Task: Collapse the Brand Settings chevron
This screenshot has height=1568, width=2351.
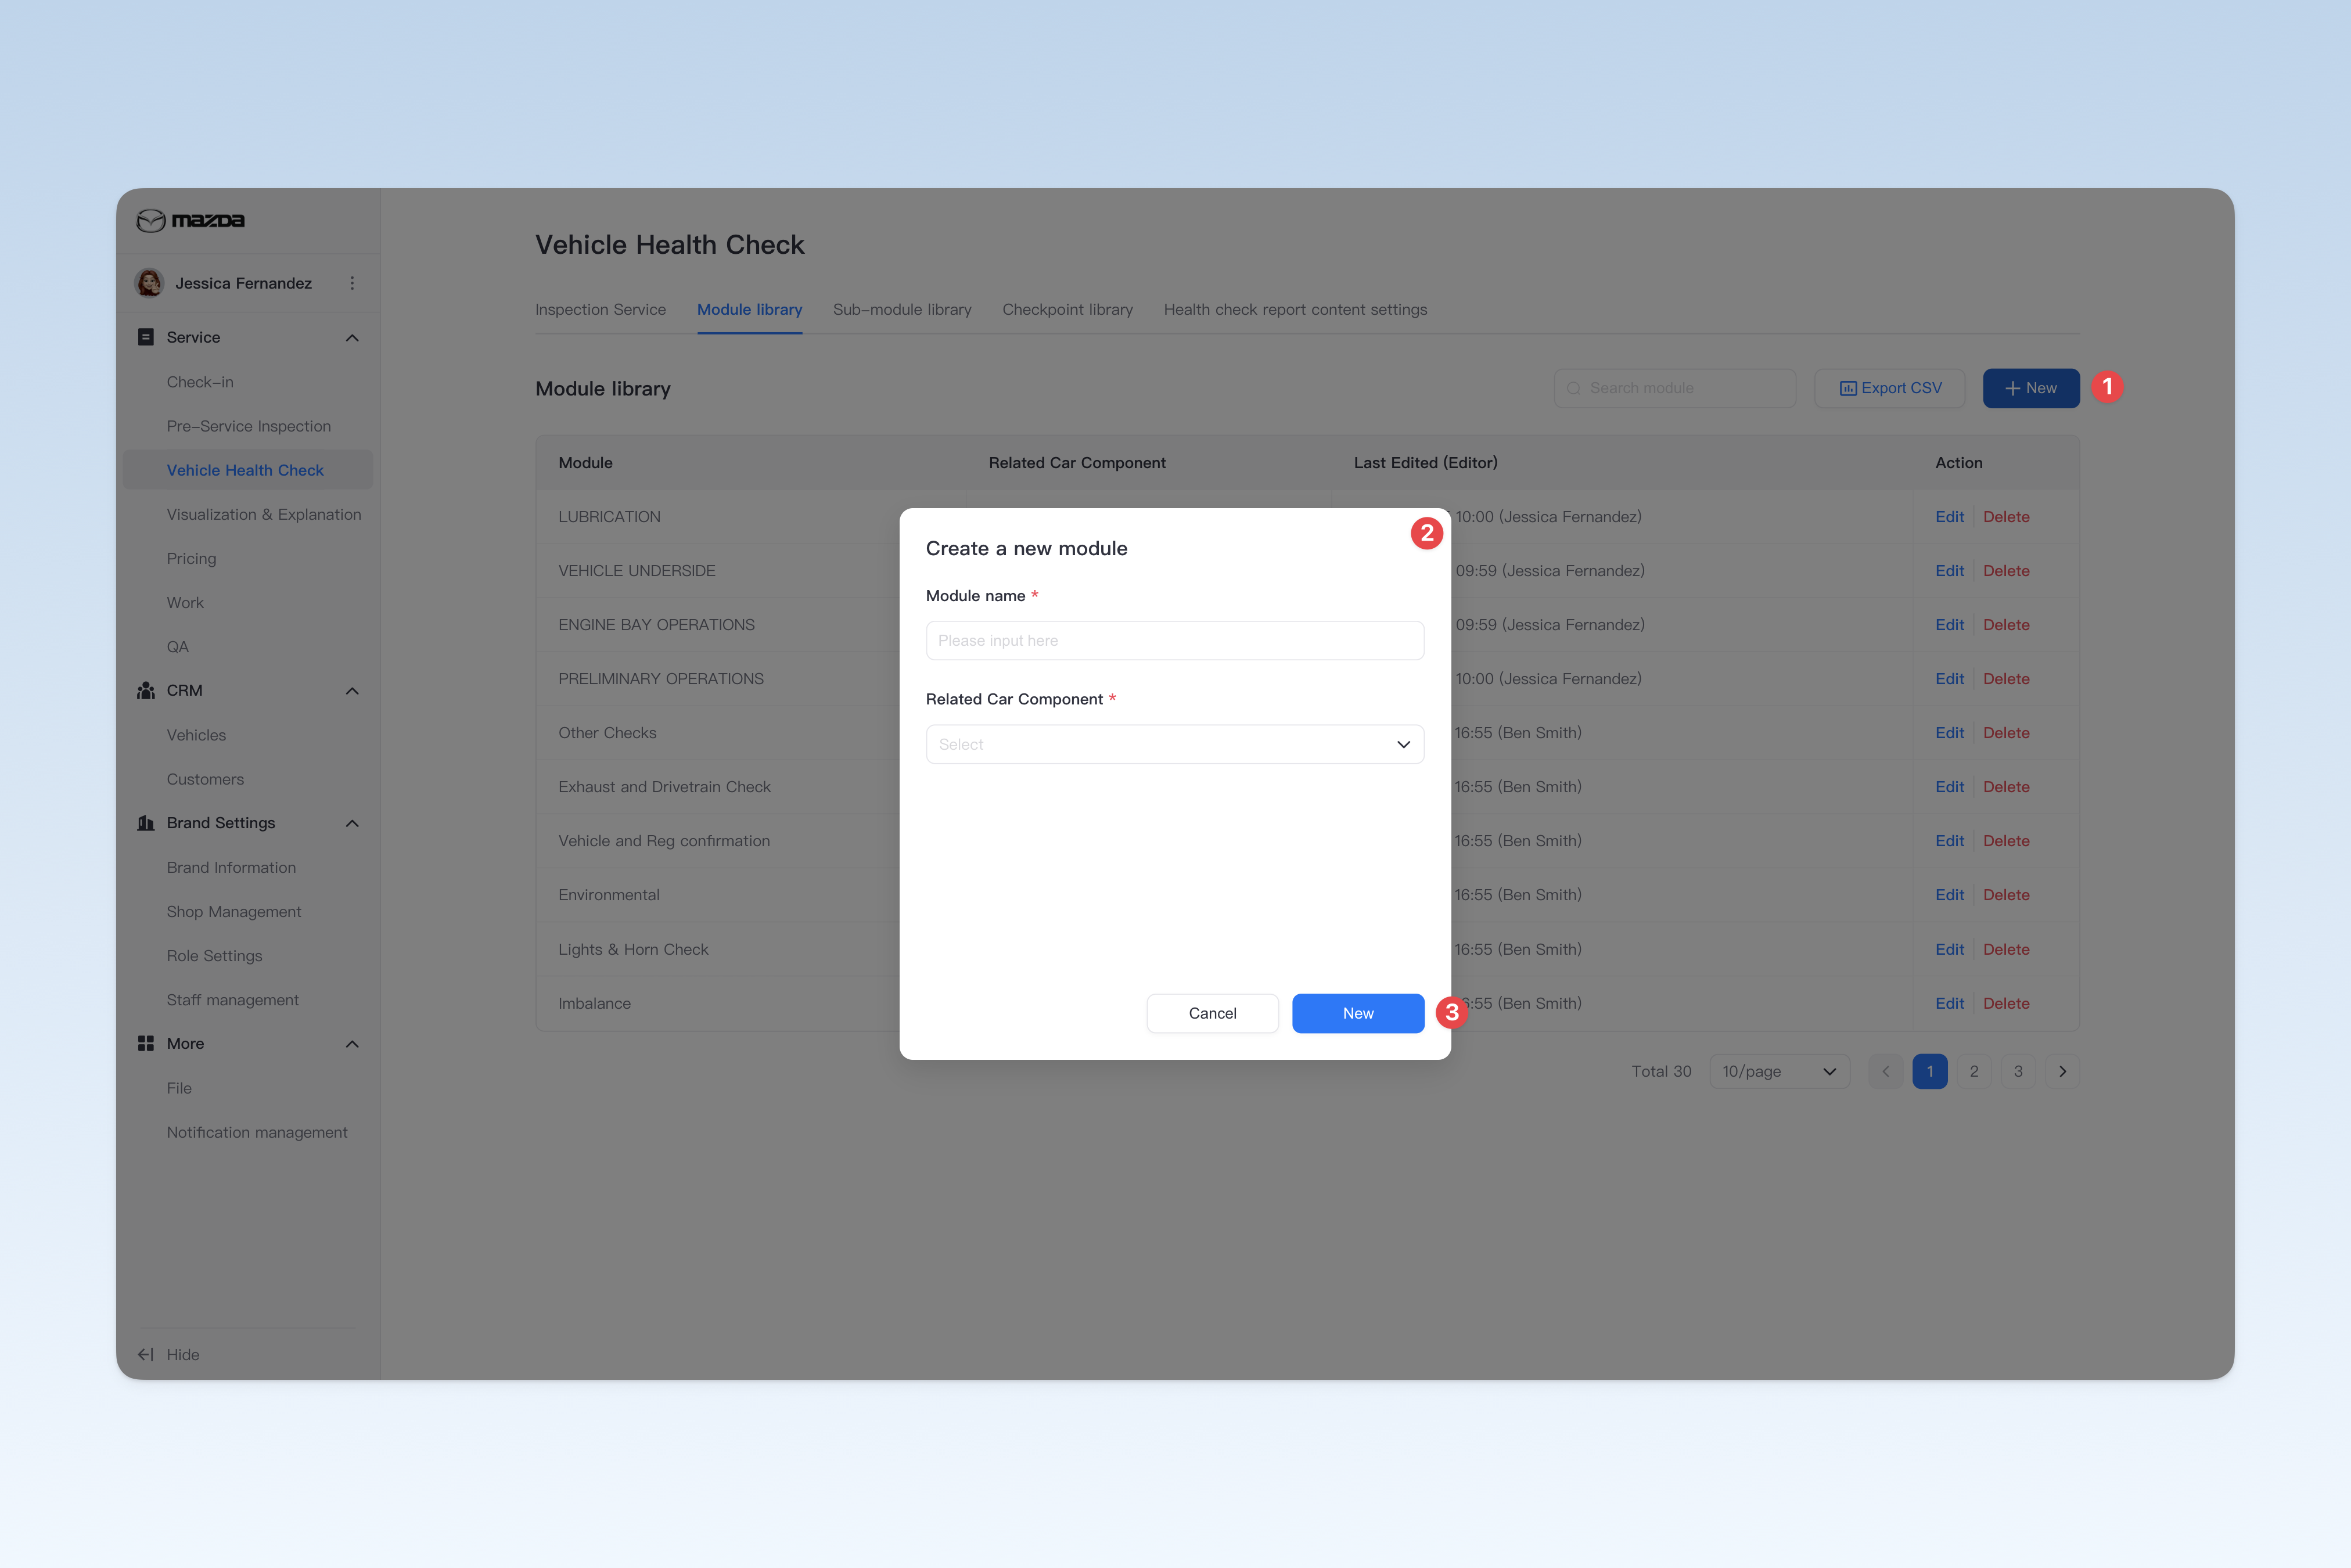Action: pyautogui.click(x=352, y=823)
